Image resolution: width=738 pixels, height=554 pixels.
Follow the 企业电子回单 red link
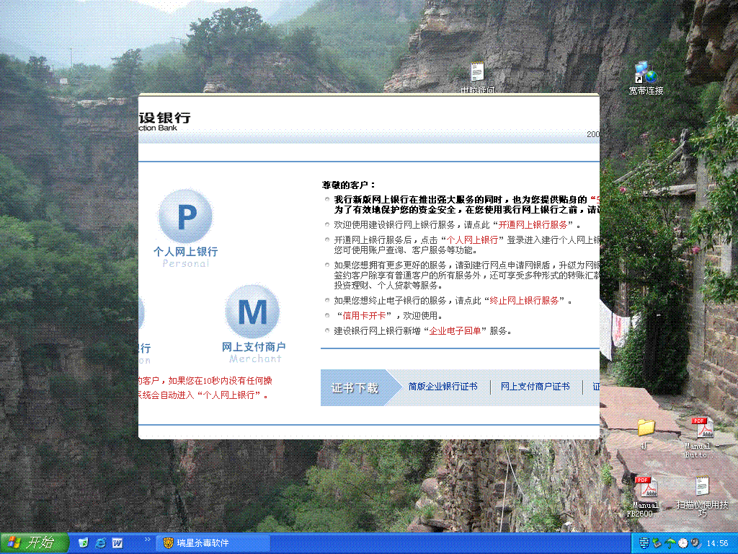pos(455,330)
